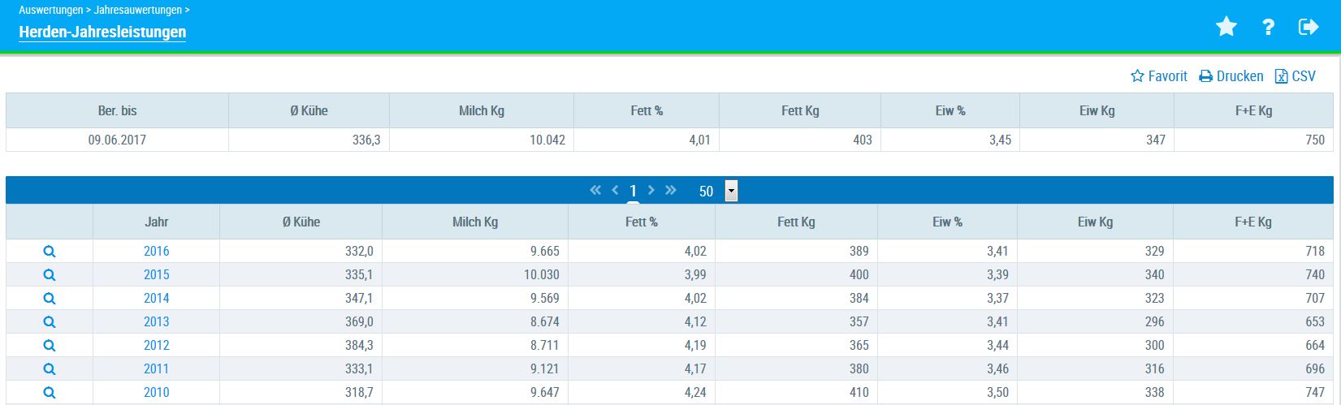Screen dimensions: 1341x405
Task: Click the Auswertungen breadcrumb
Action: point(50,11)
